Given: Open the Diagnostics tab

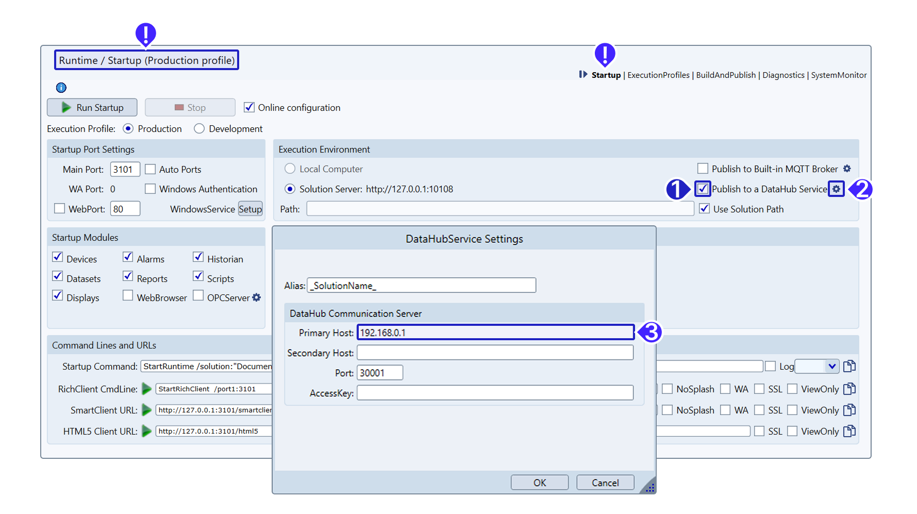Looking at the screenshot, I should pyautogui.click(x=783, y=75).
